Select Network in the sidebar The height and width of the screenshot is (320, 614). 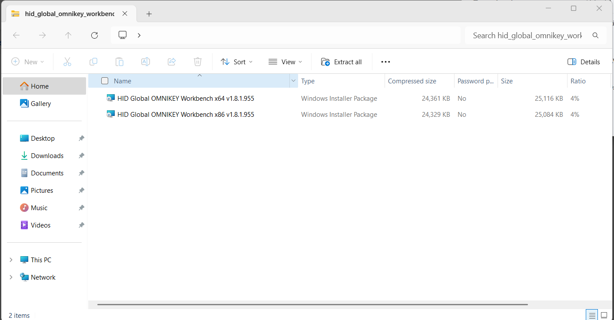click(x=43, y=277)
